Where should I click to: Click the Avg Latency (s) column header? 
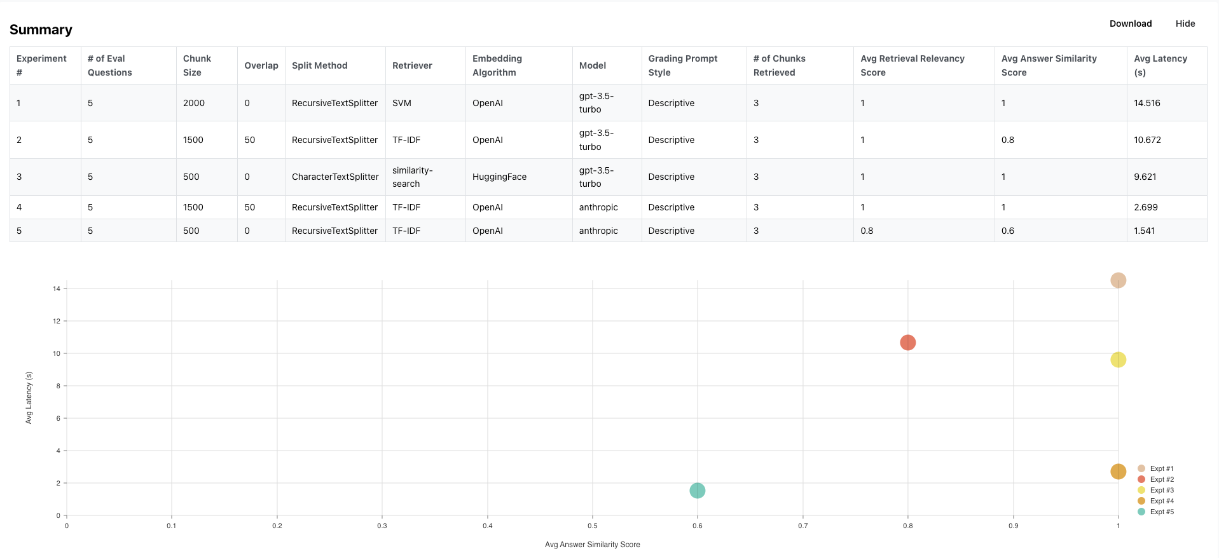[1167, 65]
